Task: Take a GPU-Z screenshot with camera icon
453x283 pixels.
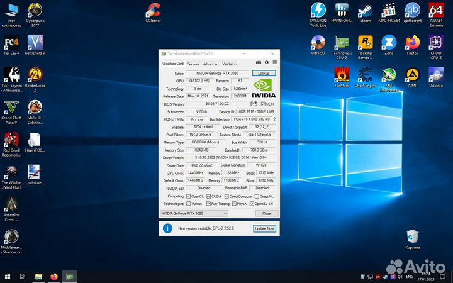Action: pyautogui.click(x=259, y=62)
